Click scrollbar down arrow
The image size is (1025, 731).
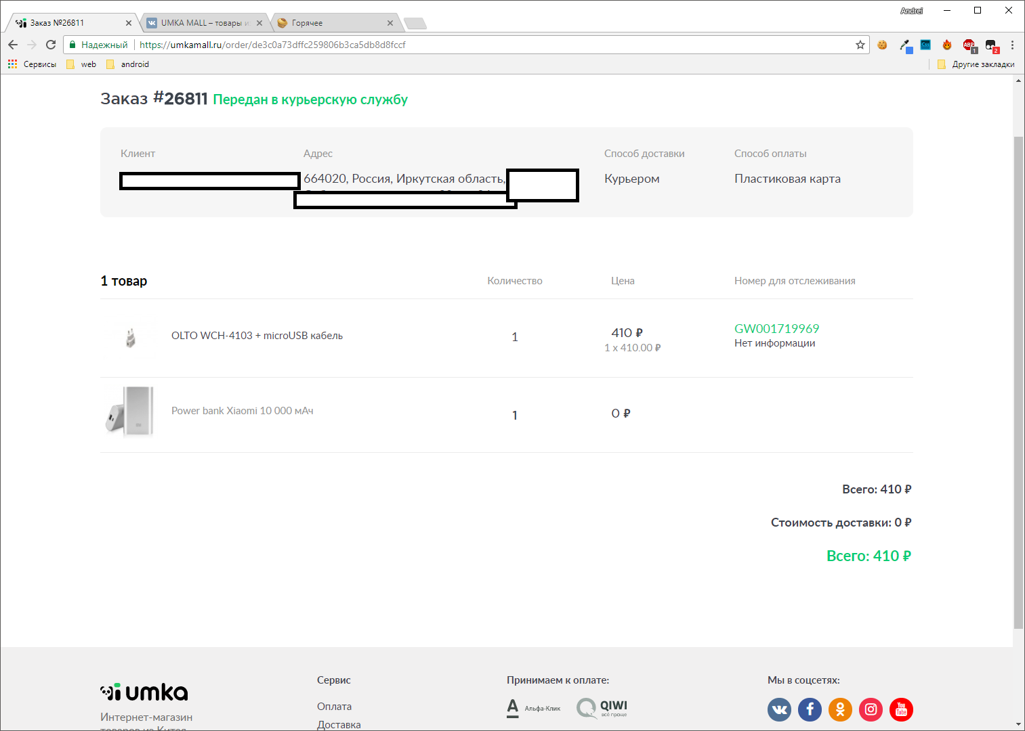[x=1018, y=725]
